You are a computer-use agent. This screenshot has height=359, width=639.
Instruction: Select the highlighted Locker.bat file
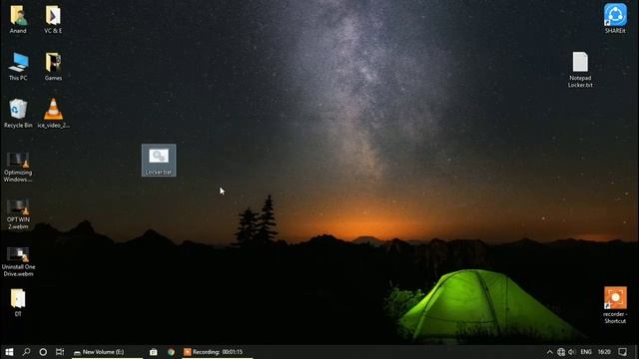[159, 160]
